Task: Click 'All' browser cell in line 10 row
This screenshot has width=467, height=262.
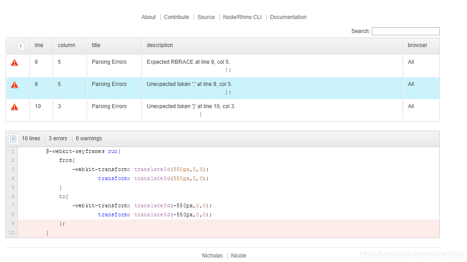Action: point(411,106)
